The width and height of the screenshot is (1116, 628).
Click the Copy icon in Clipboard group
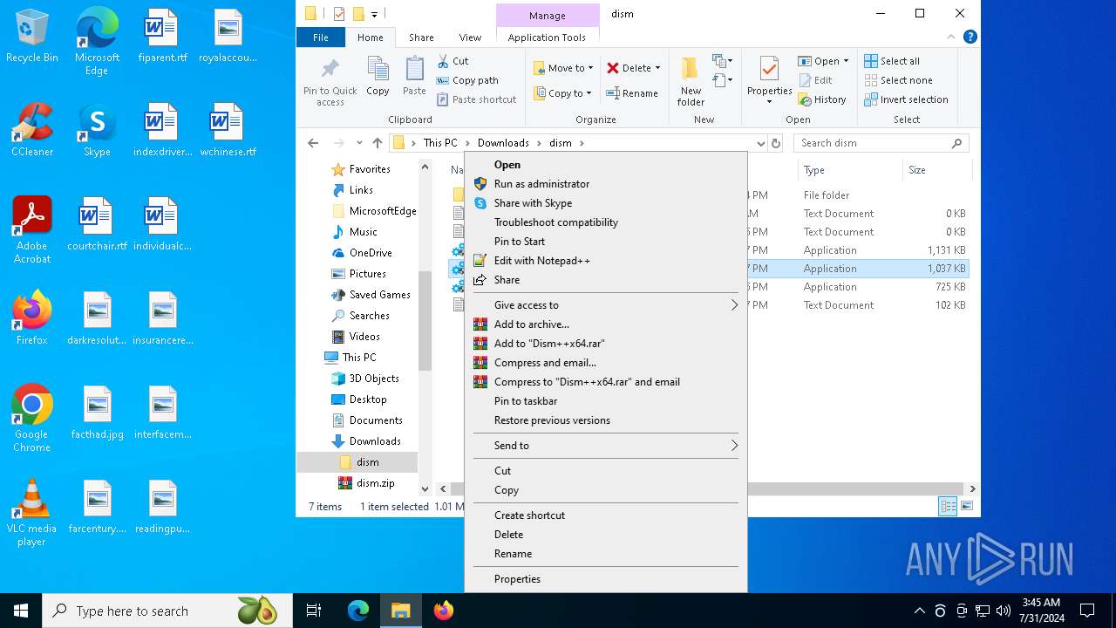(x=378, y=76)
